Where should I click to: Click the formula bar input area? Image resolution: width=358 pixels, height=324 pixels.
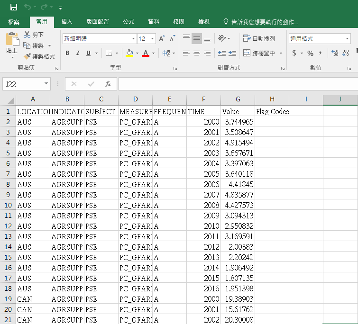238,84
